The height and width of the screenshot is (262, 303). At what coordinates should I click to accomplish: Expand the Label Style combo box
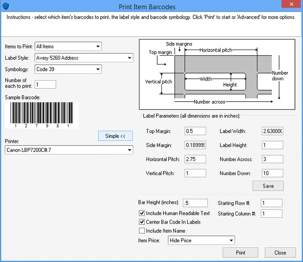[x=84, y=58]
